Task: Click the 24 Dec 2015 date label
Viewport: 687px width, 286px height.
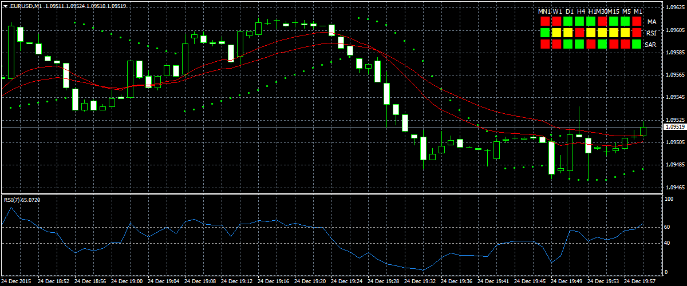Action: (17, 281)
